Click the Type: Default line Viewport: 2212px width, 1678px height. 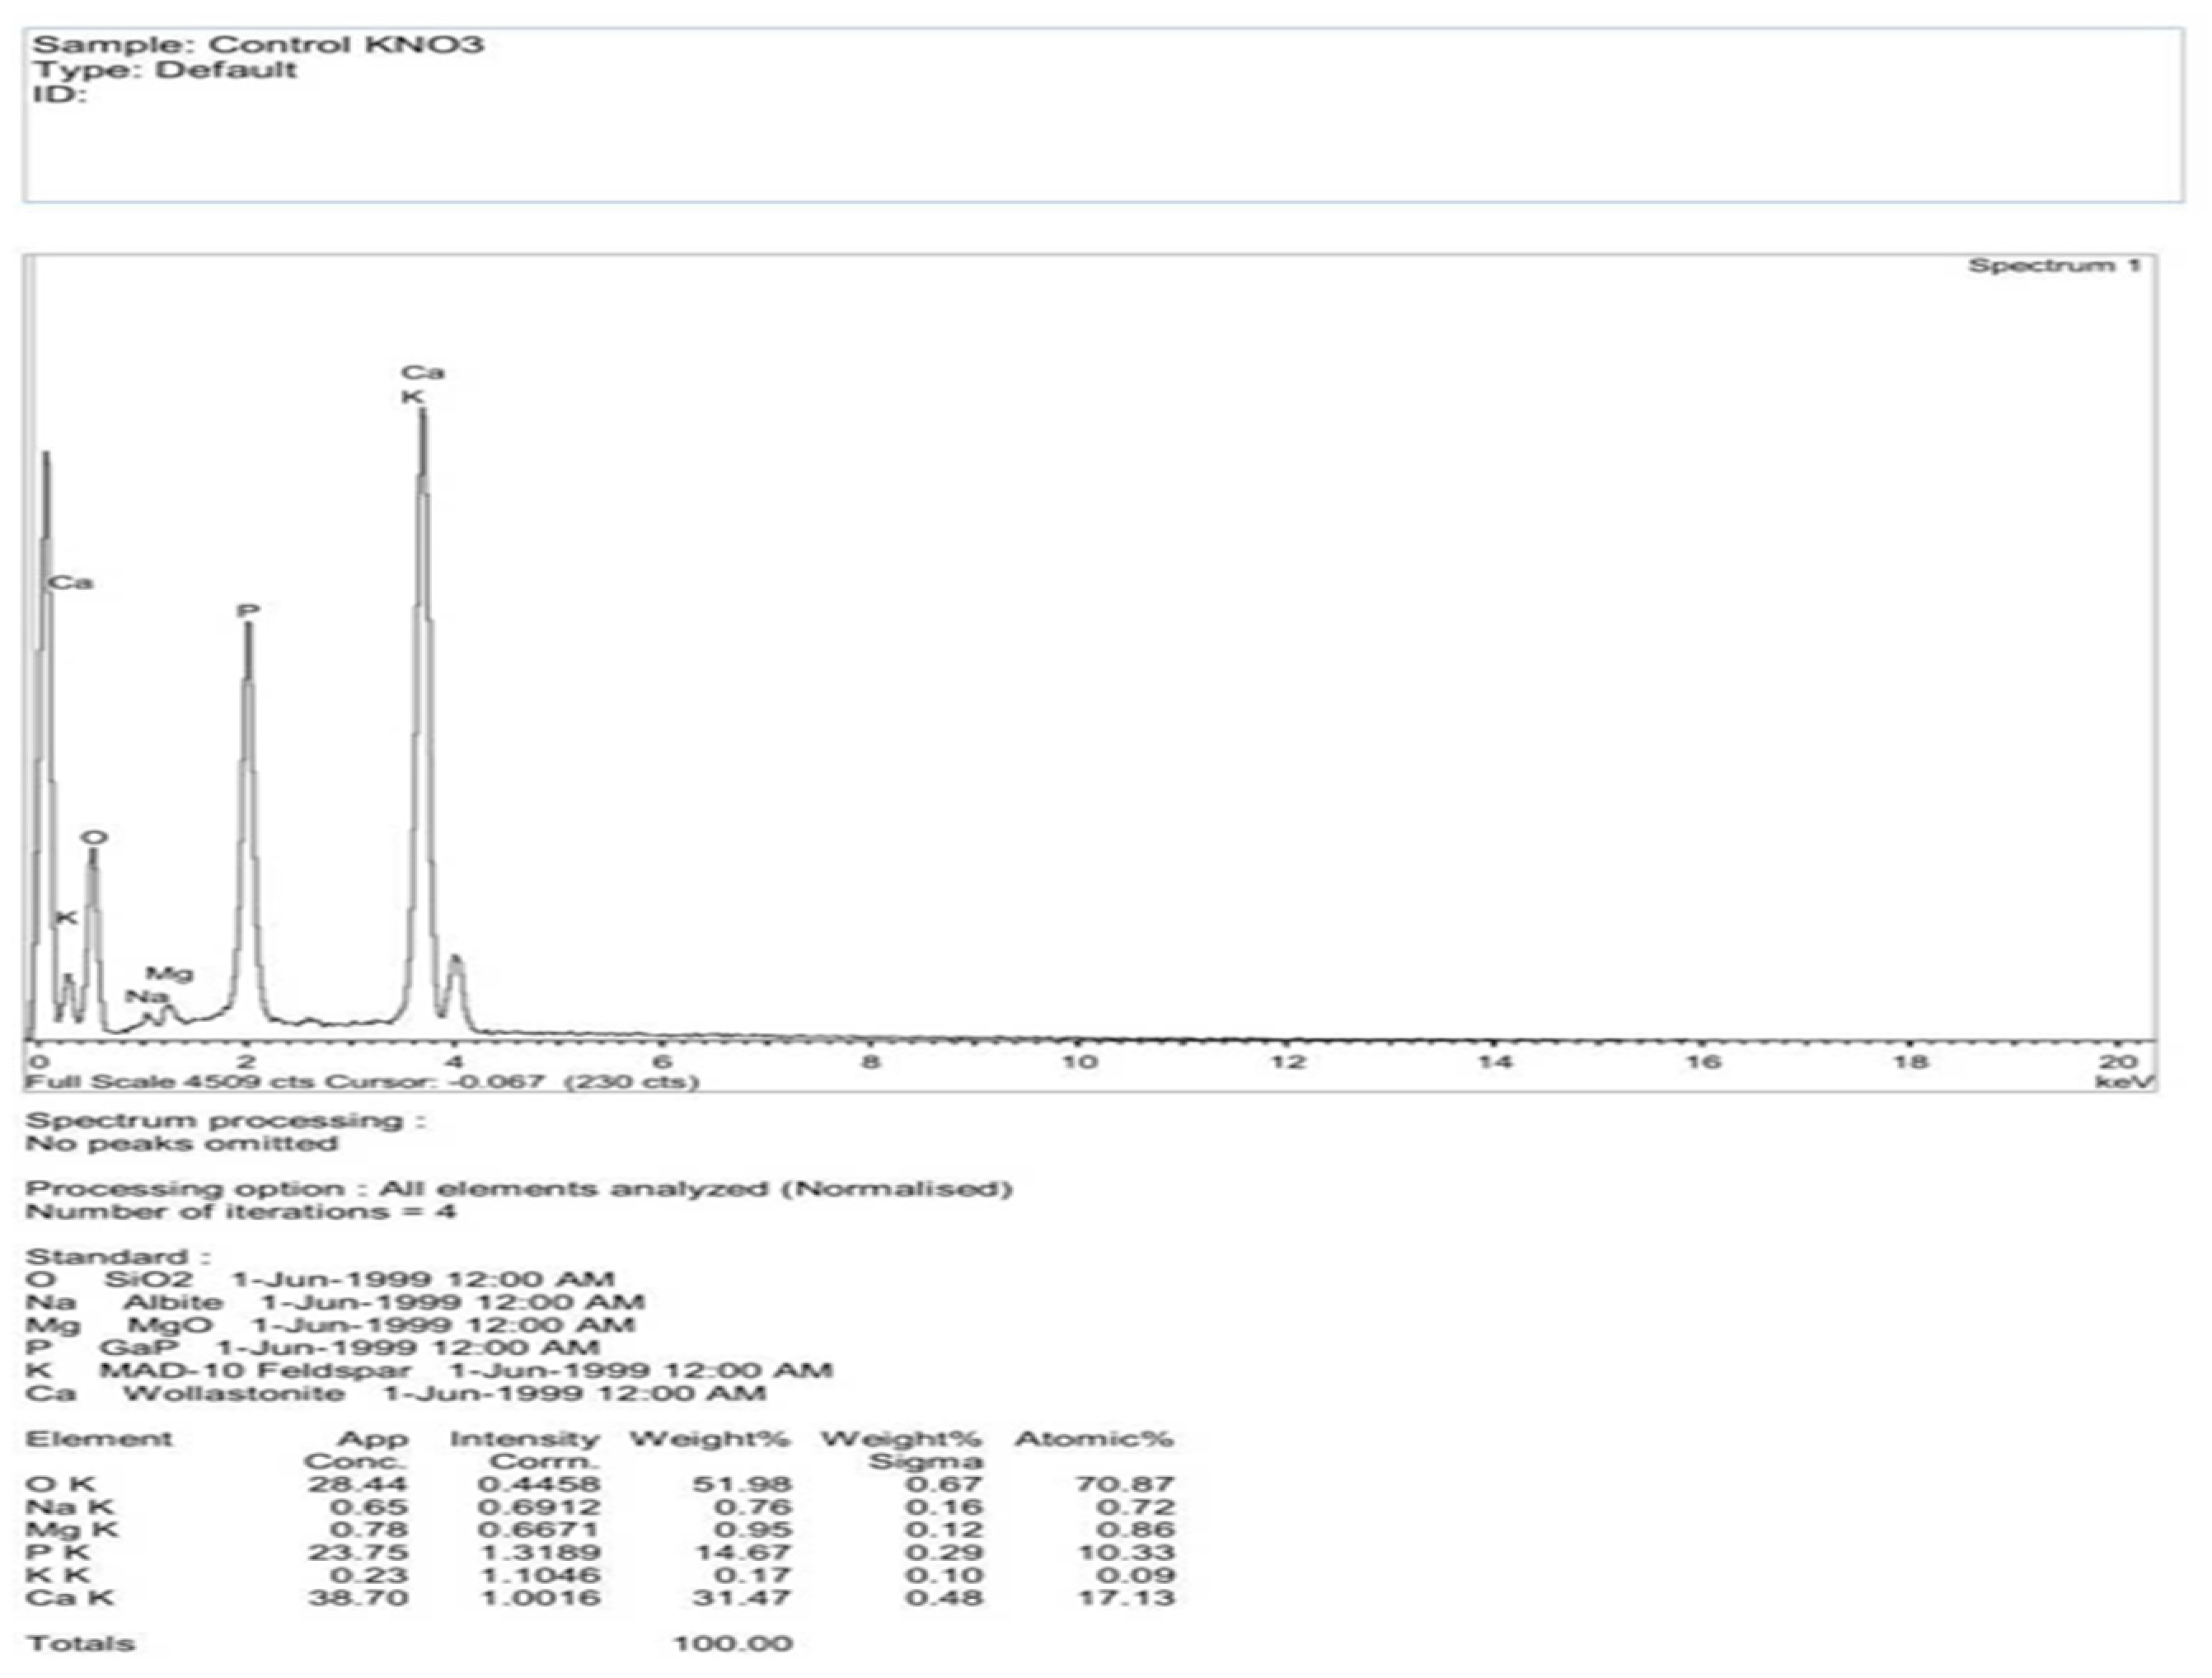[x=165, y=70]
